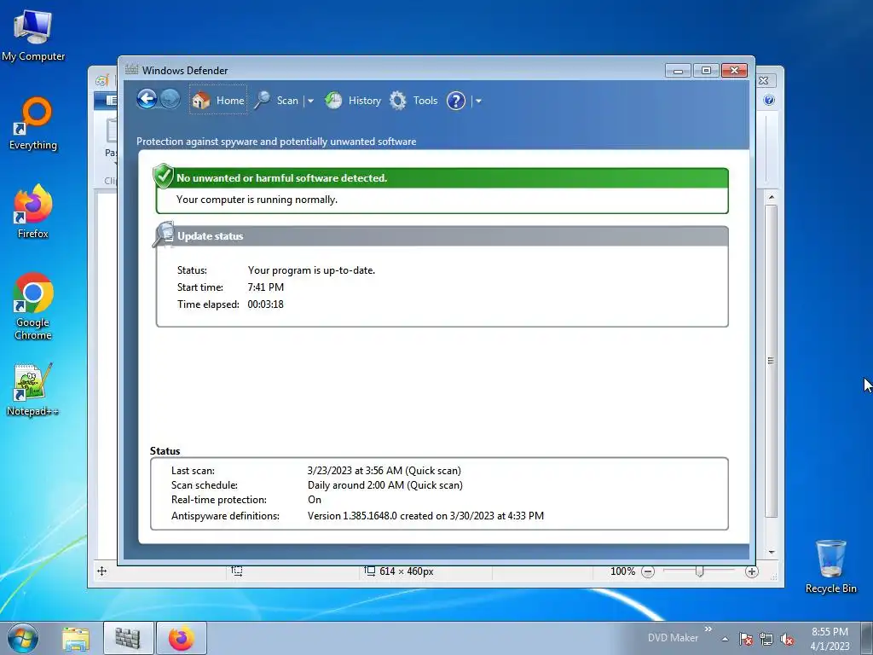This screenshot has width=873, height=655.
Task: Start a scan with the Scan button
Action: click(277, 101)
